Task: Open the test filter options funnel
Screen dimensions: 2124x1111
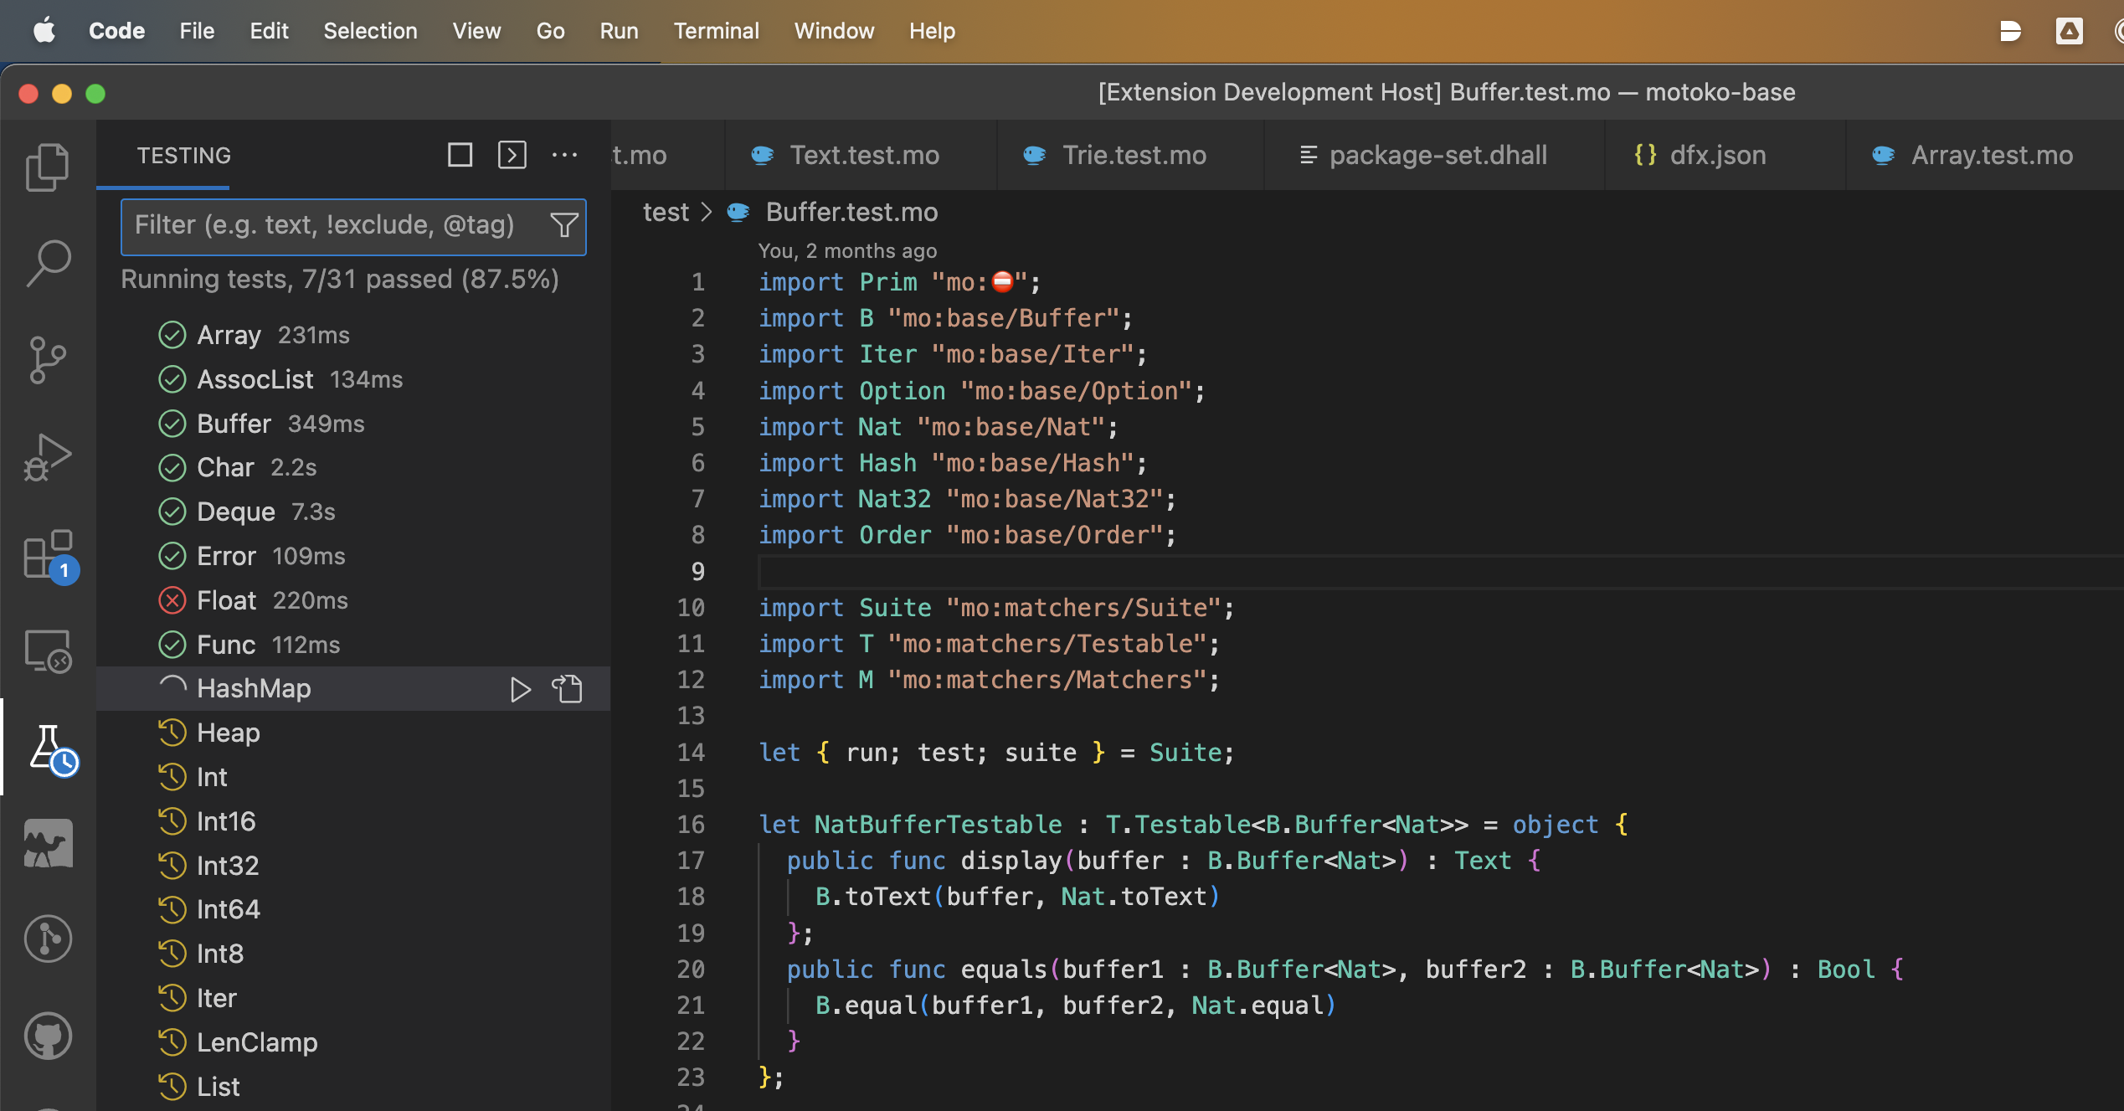Action: [x=563, y=224]
